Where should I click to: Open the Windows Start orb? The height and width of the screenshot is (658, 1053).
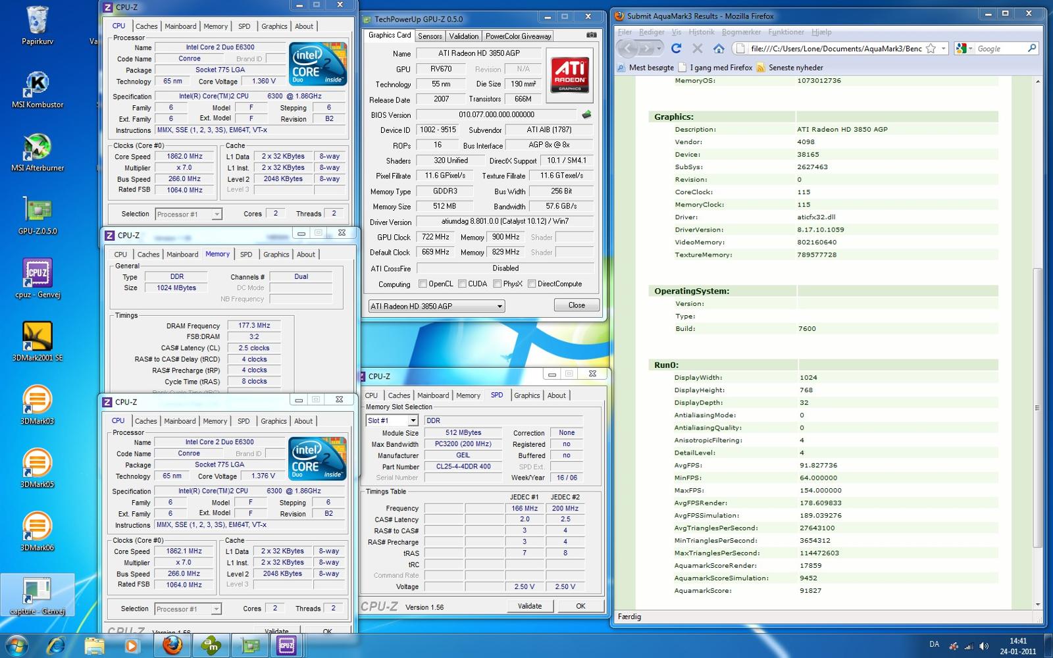(x=18, y=645)
